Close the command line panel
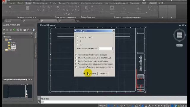 coord(39,99)
